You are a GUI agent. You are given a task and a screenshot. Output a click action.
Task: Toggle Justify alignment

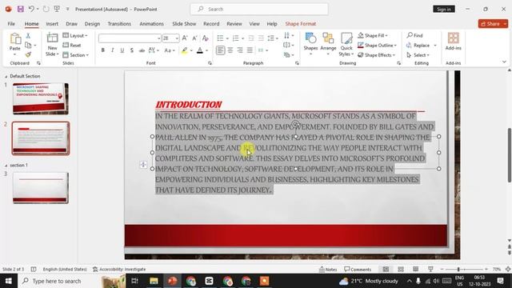pos(250,50)
